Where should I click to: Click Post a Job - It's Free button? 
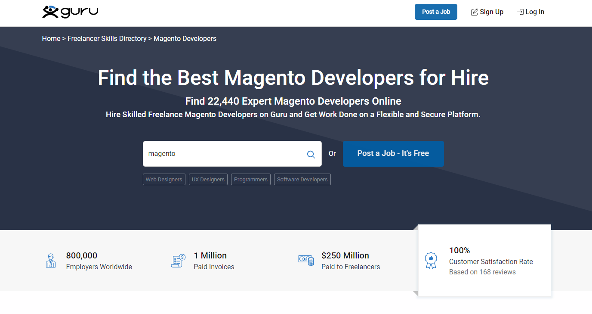tap(393, 154)
